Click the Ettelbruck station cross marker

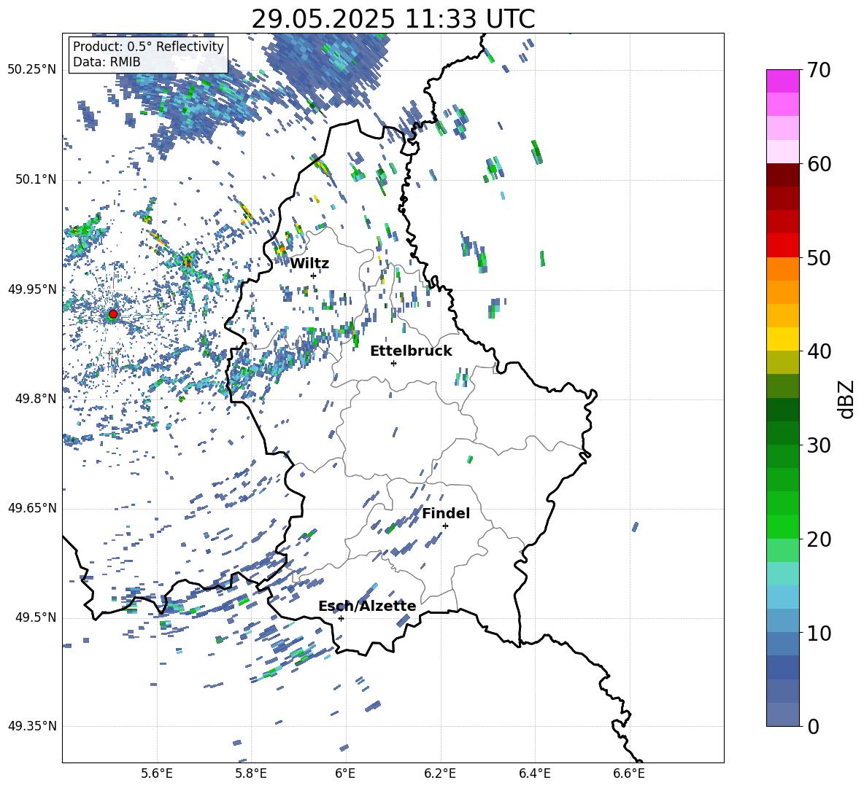(x=393, y=363)
